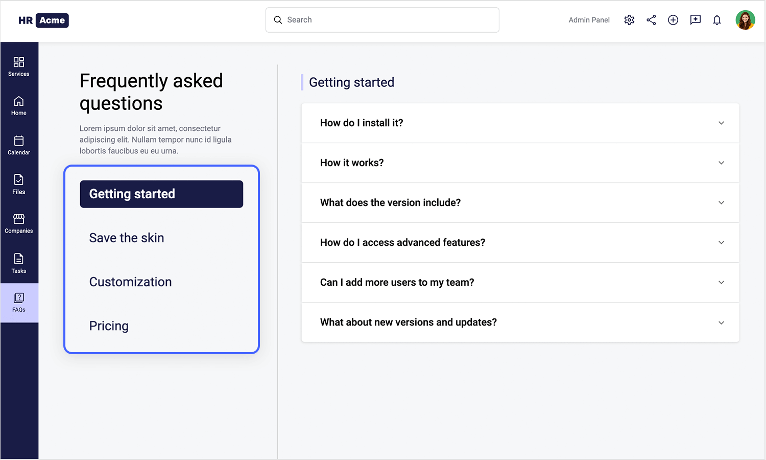Click the share icon in header
The image size is (766, 460).
click(x=651, y=20)
